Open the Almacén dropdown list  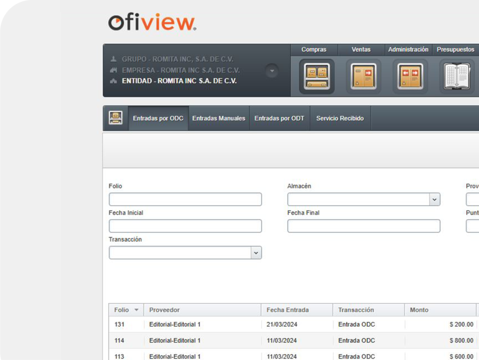click(x=435, y=200)
